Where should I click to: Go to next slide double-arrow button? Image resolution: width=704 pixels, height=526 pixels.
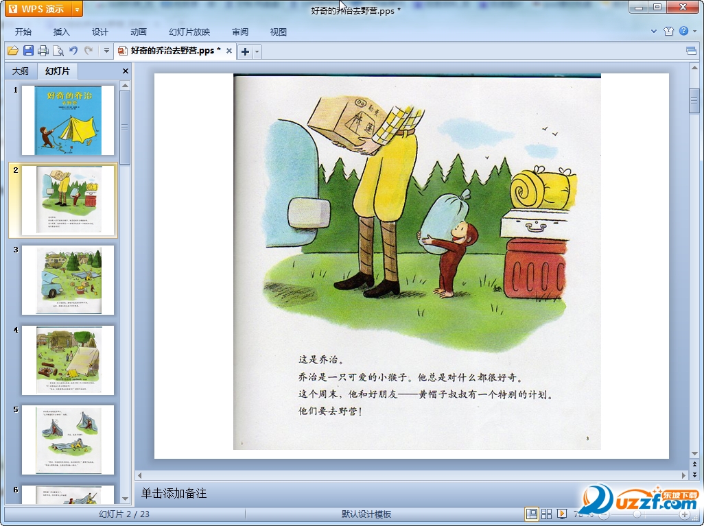click(694, 474)
